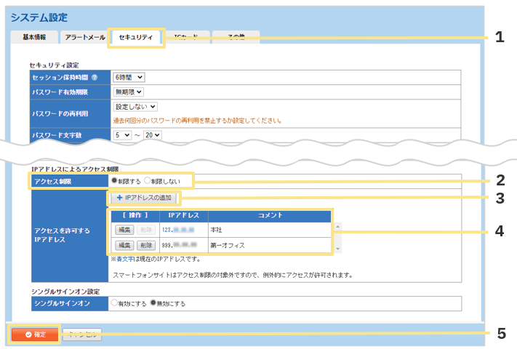
Task: Click 削除 for the 本社 row
Action: click(x=146, y=230)
